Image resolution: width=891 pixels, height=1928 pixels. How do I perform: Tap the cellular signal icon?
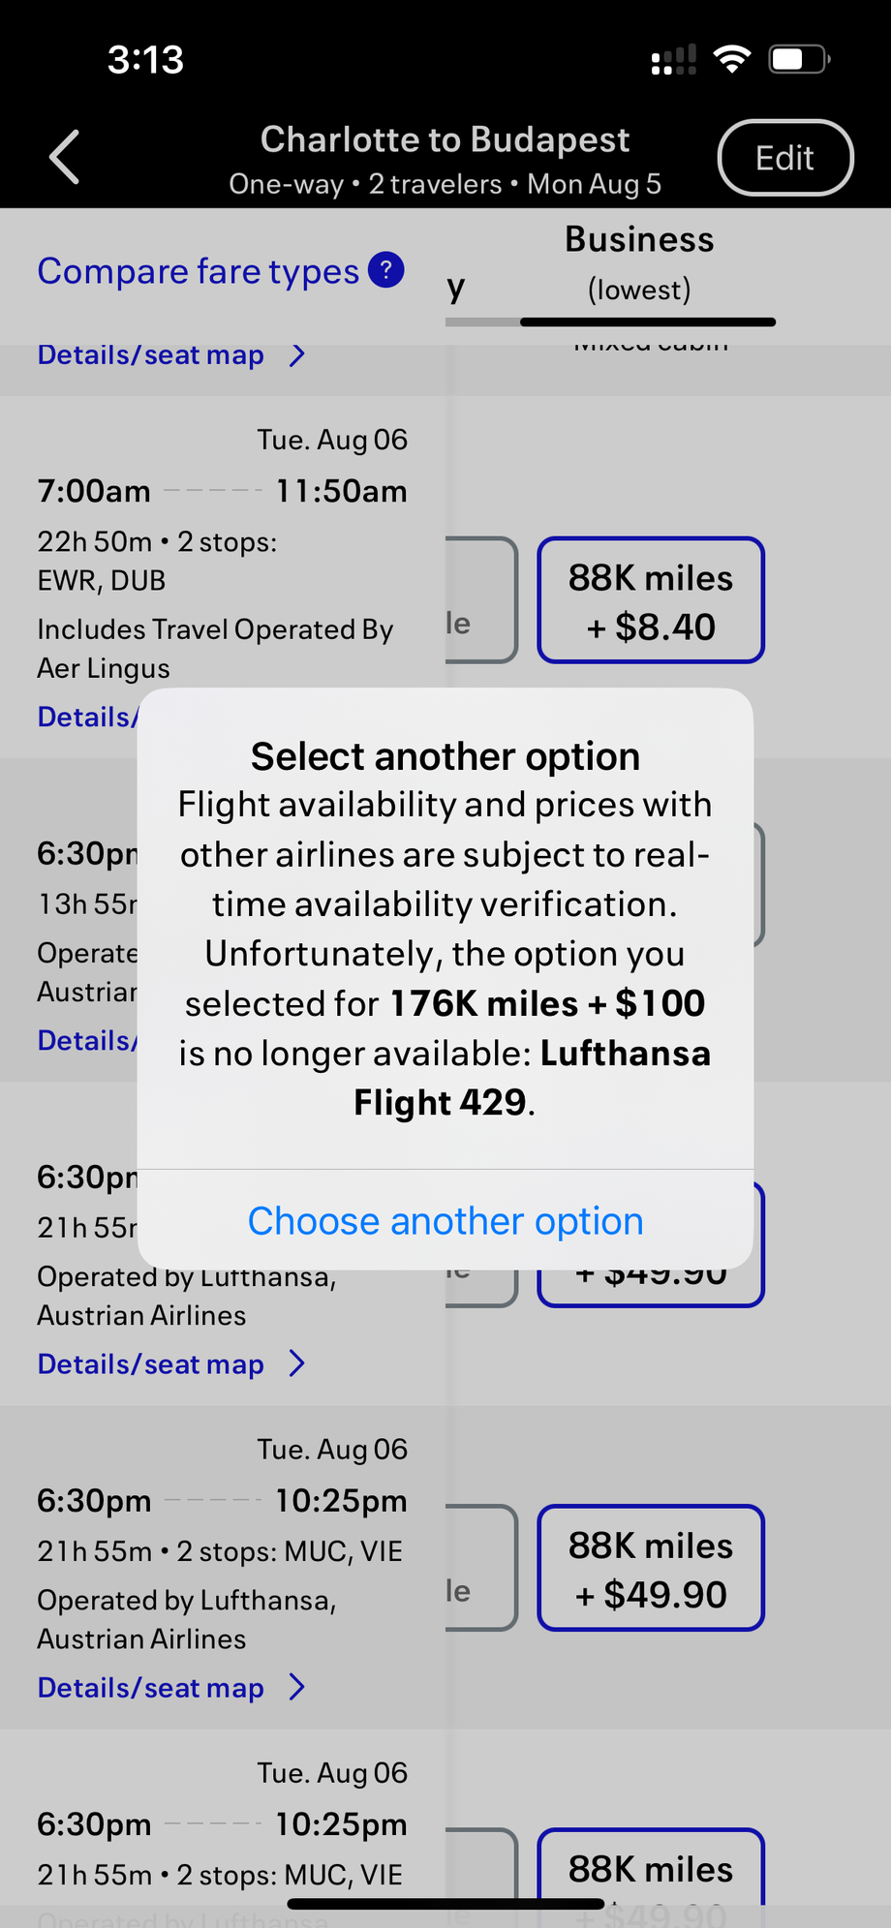tap(674, 60)
